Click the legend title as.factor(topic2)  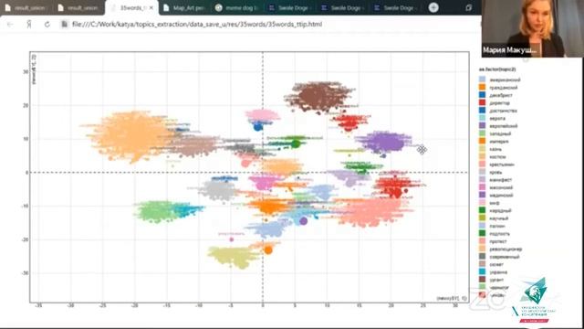click(x=497, y=69)
